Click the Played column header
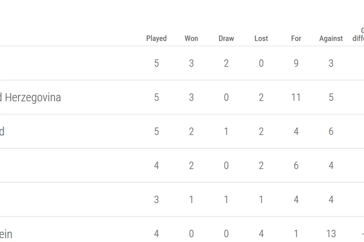This screenshot has height=242, width=364. [156, 38]
